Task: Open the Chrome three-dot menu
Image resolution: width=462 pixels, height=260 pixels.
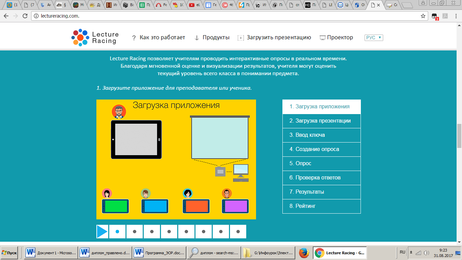Action: [456, 16]
